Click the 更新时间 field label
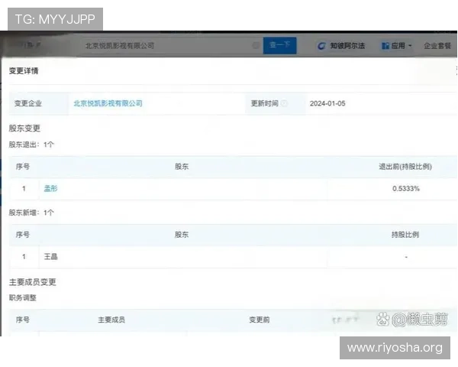 265,103
